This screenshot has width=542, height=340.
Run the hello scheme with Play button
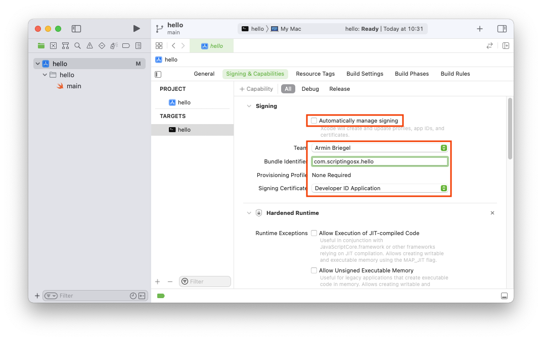click(x=137, y=29)
